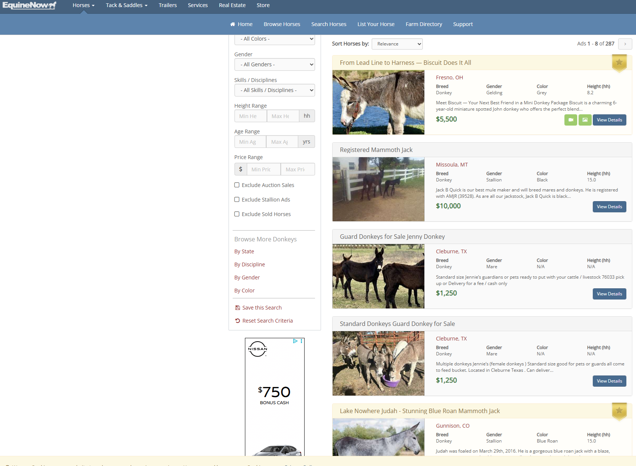Open photo gallery for the Biscuit listing
This screenshot has height=466, width=636.
pos(585,120)
